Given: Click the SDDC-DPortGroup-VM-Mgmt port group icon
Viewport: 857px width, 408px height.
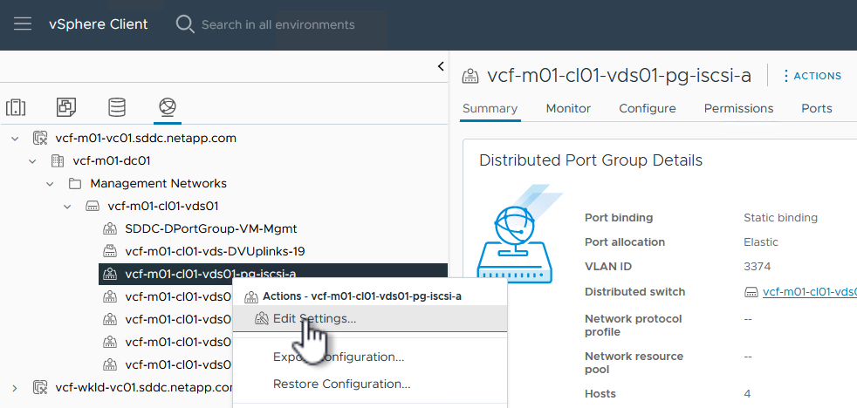Looking at the screenshot, I should [110, 229].
